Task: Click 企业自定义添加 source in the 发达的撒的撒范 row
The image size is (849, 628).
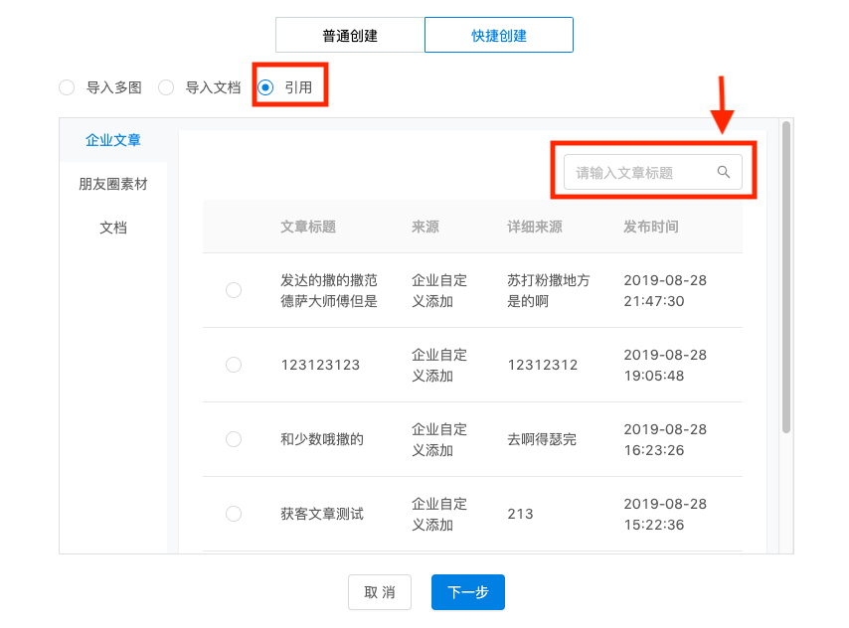Action: tap(439, 291)
